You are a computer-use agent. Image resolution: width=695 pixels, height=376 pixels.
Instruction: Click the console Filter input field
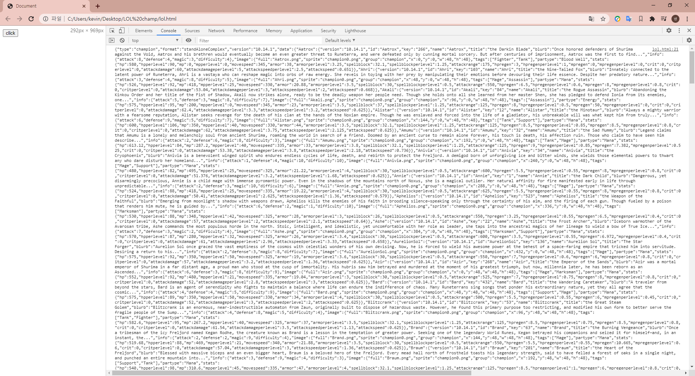click(259, 40)
